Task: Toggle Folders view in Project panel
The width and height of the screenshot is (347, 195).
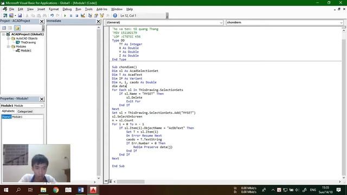Action: coord(17,28)
